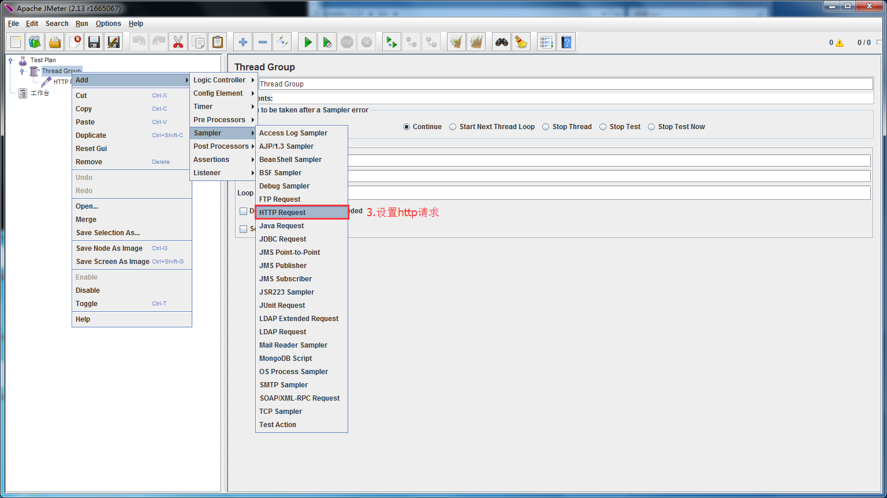Click the Save floppy disk toolbar icon
Viewport: 887px width, 498px height.
(94, 42)
